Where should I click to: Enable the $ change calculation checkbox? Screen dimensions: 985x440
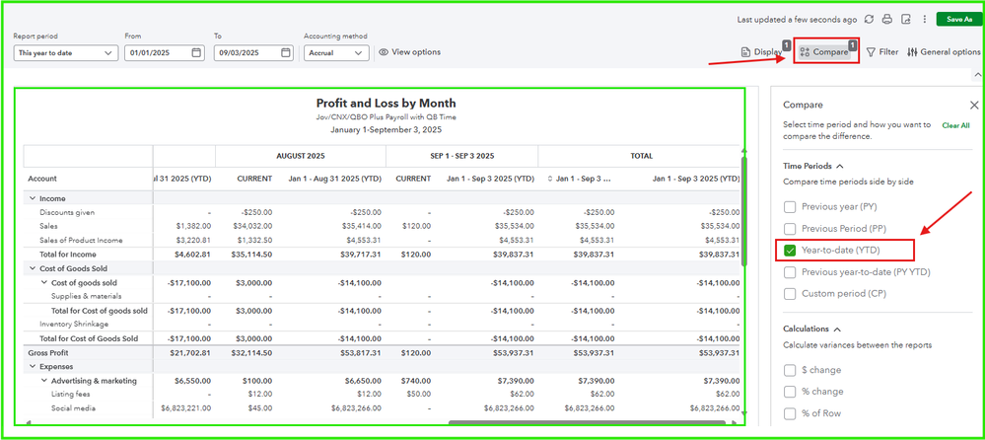coord(790,370)
